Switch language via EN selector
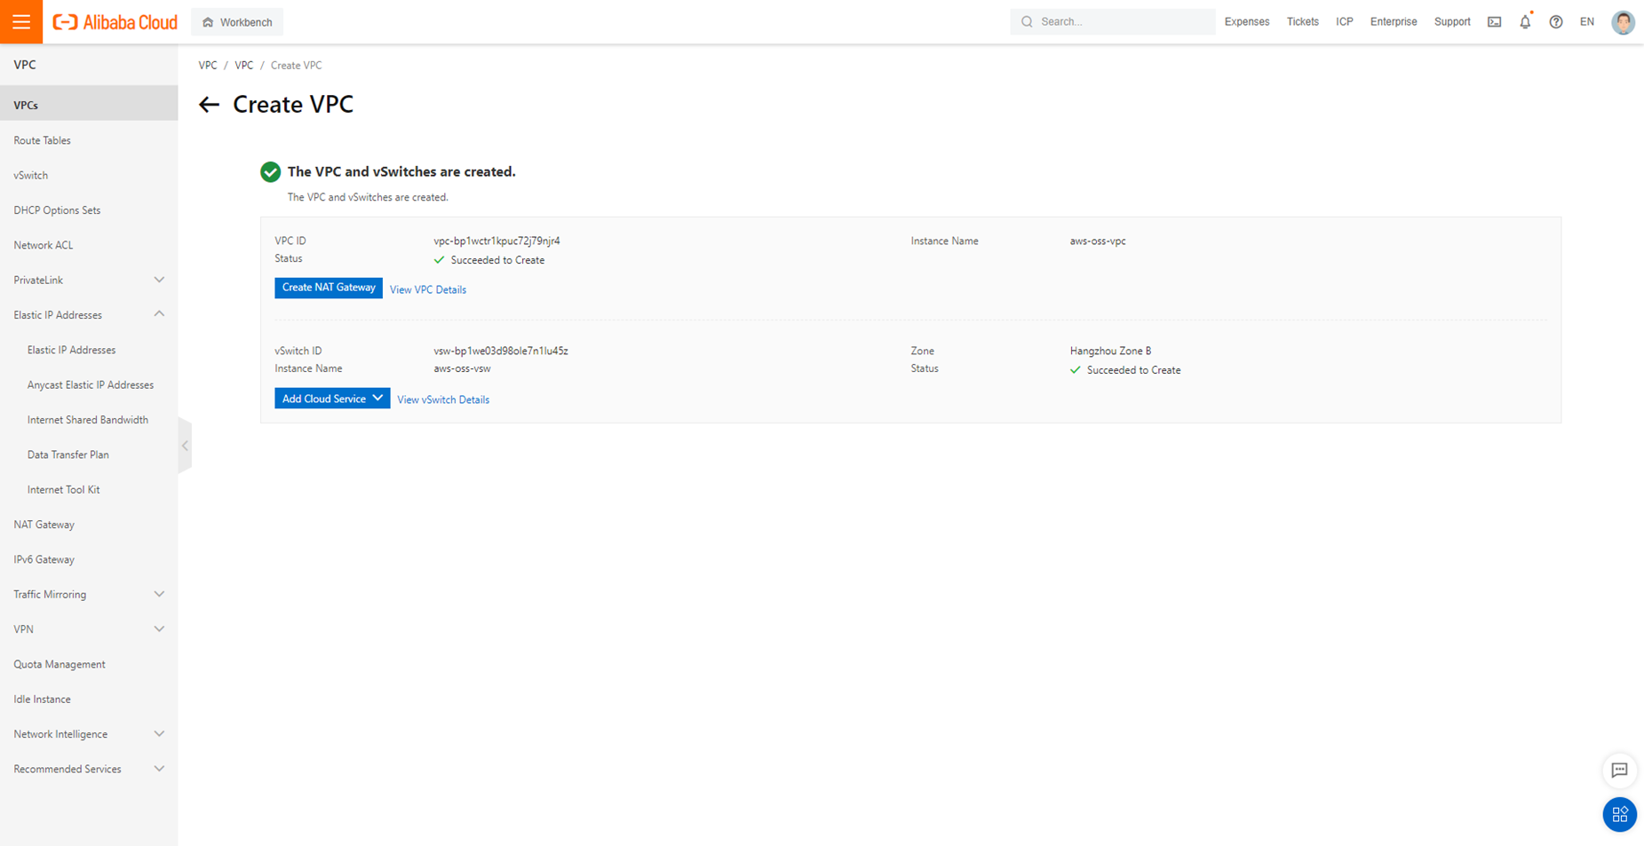This screenshot has width=1644, height=846. coord(1586,21)
